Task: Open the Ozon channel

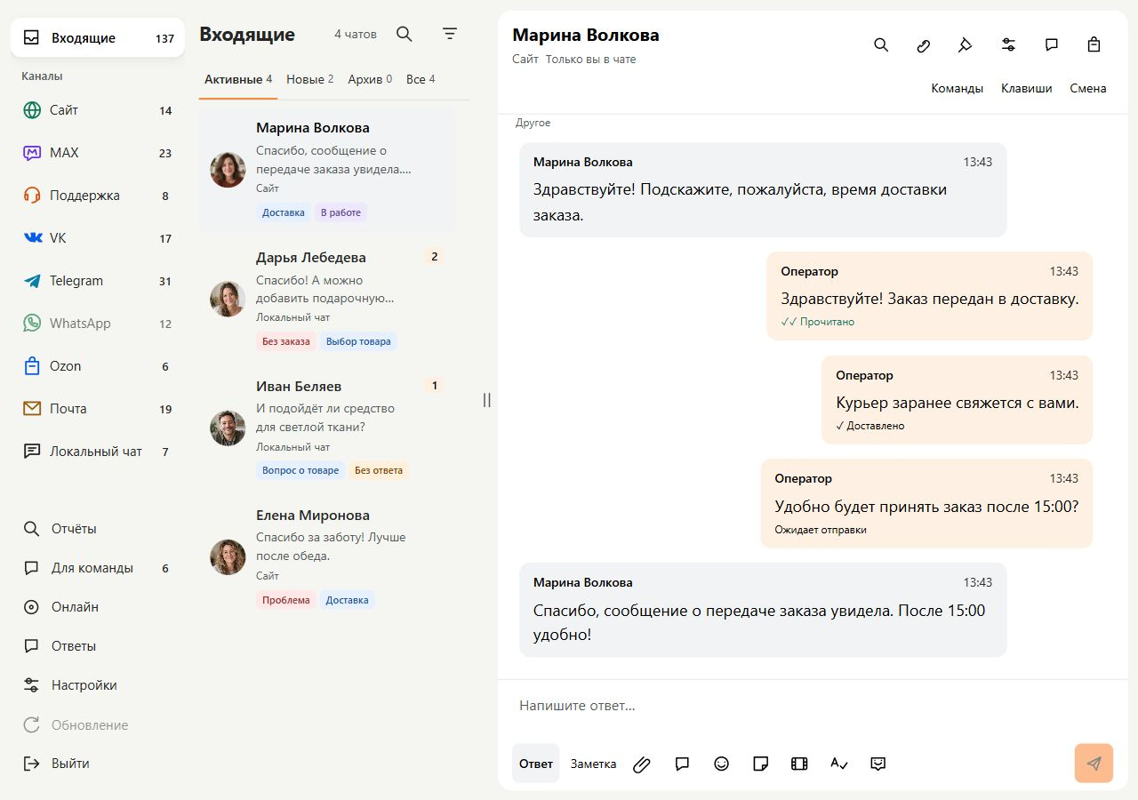Action: click(x=98, y=366)
